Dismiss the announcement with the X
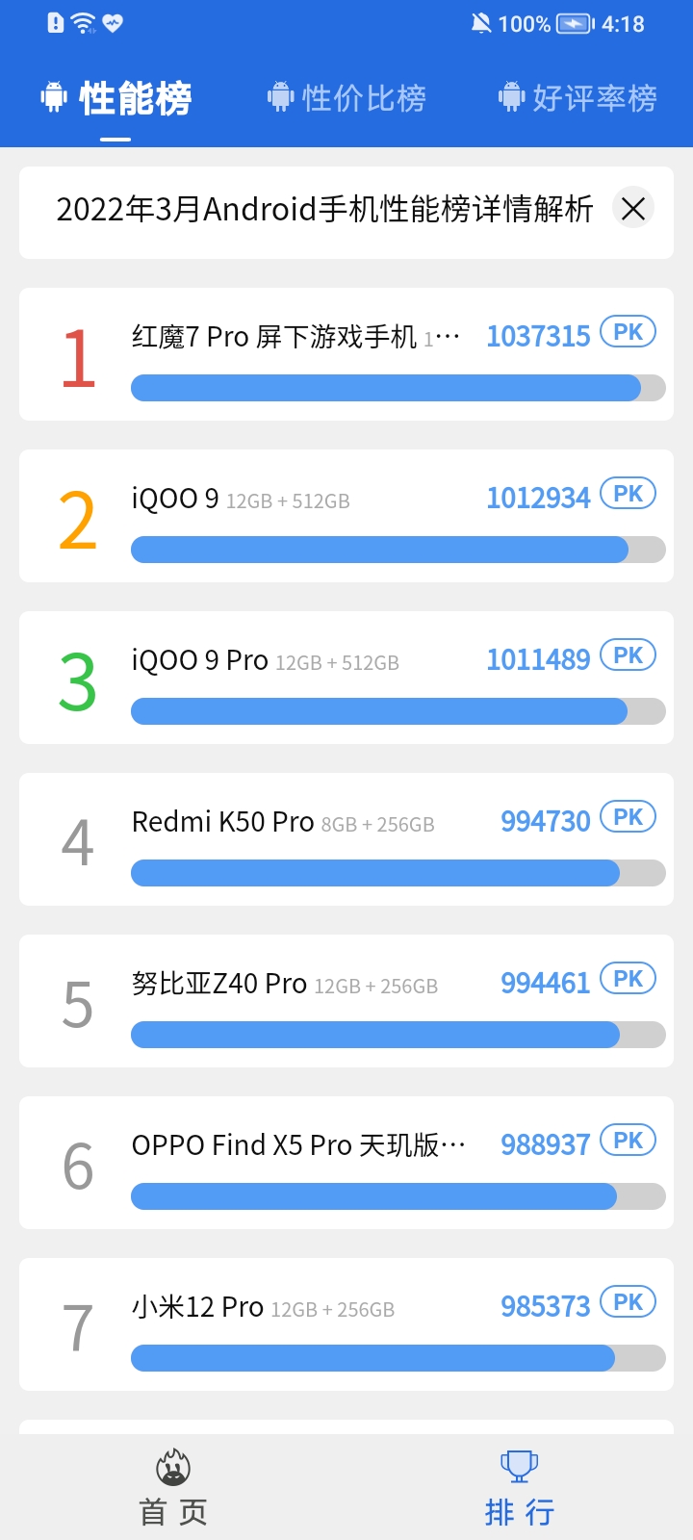The height and width of the screenshot is (1540, 693). tap(632, 208)
